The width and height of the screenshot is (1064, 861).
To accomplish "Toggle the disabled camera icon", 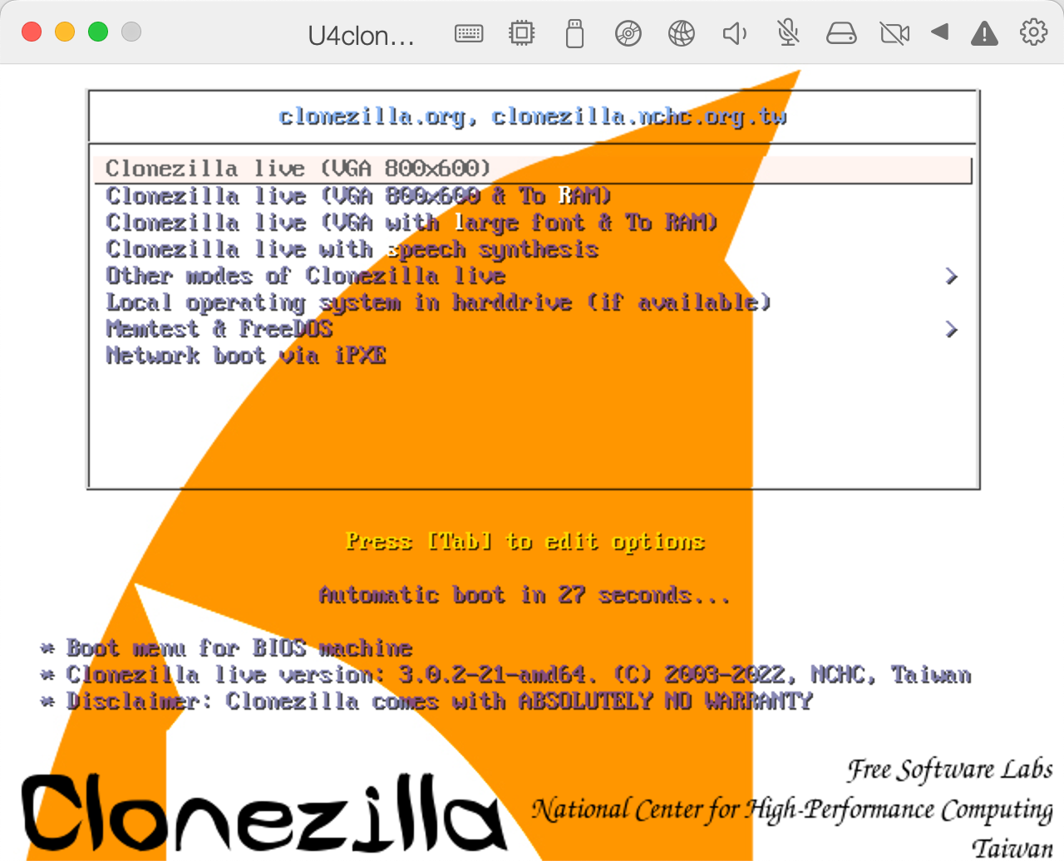I will point(894,33).
